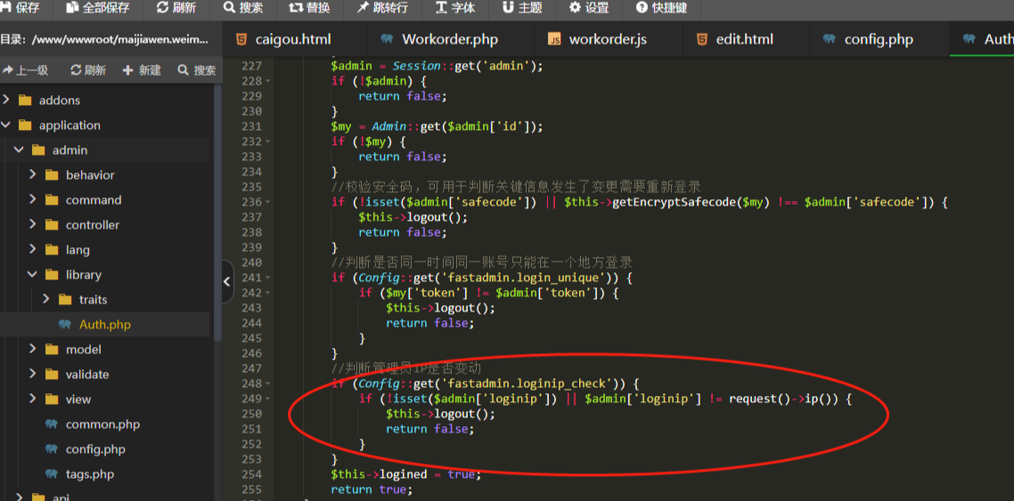The width and height of the screenshot is (1014, 501).
Task: Select the command folder icon
Action: [x=52, y=199]
